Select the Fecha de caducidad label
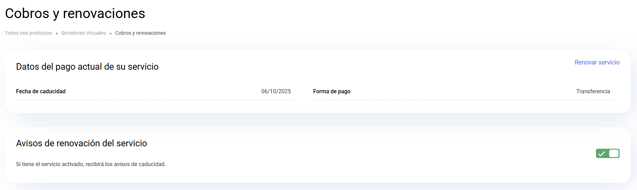 pos(41,91)
